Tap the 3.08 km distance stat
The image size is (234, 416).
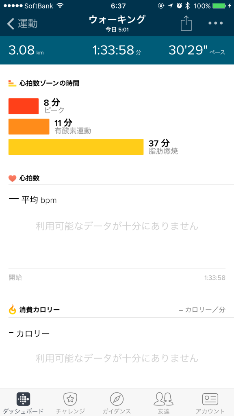tap(26, 50)
